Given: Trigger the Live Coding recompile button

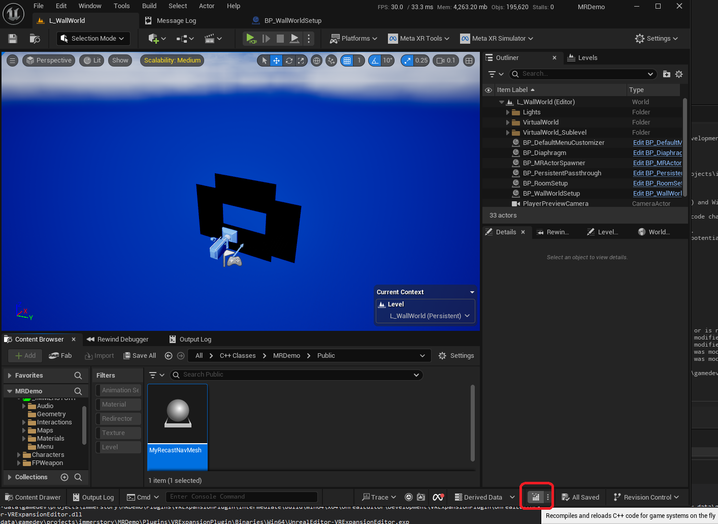Looking at the screenshot, I should 536,497.
